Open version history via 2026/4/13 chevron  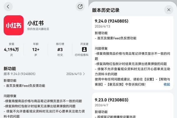84,74
